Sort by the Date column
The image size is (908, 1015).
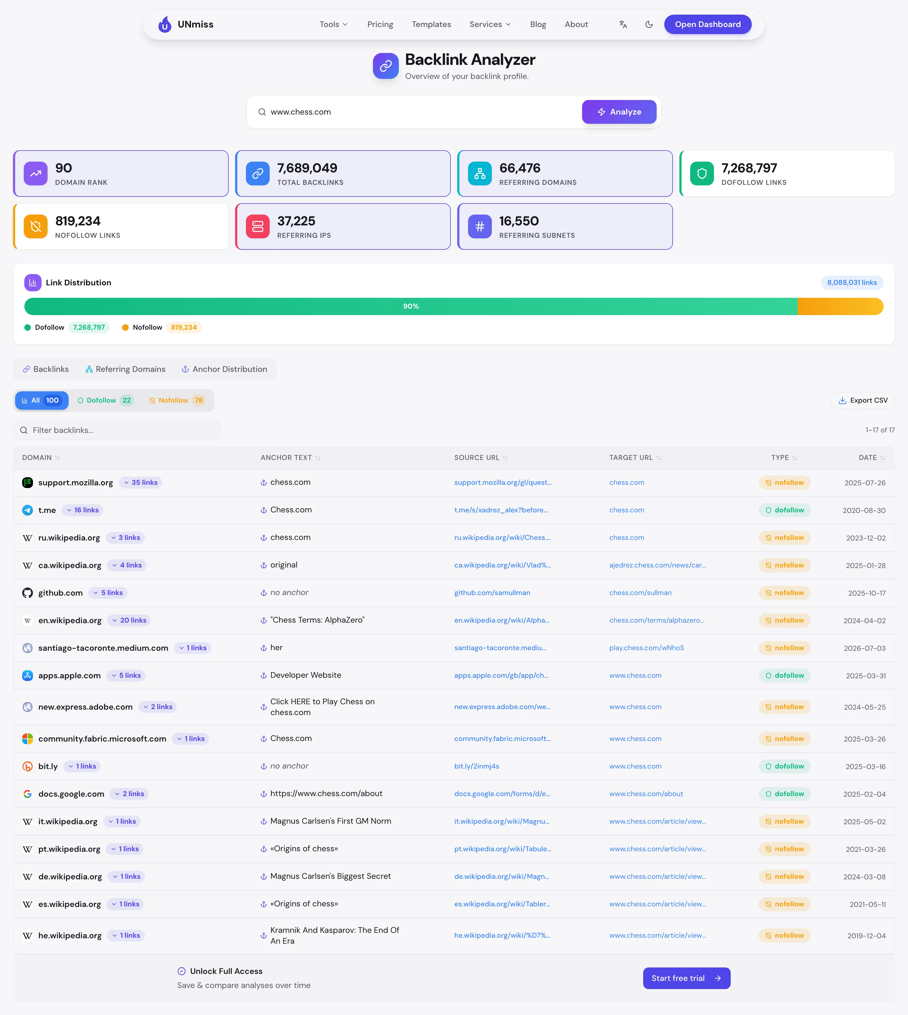[x=872, y=458]
